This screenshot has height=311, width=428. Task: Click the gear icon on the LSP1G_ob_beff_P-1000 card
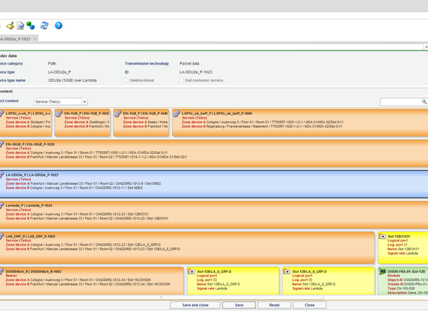(x=176, y=113)
